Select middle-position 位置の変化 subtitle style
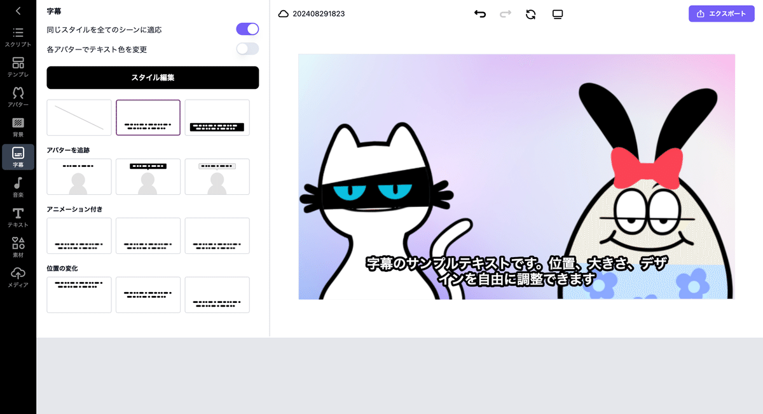Screen dimensions: 763x414 tap(148, 295)
